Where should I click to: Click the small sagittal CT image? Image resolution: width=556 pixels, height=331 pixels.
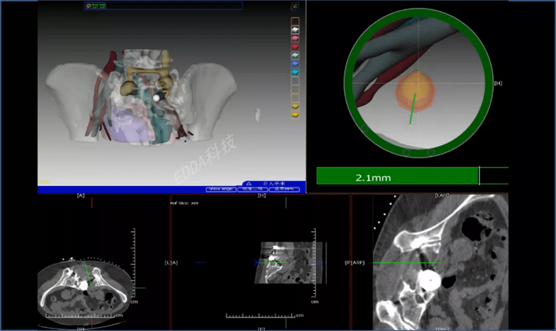click(288, 263)
